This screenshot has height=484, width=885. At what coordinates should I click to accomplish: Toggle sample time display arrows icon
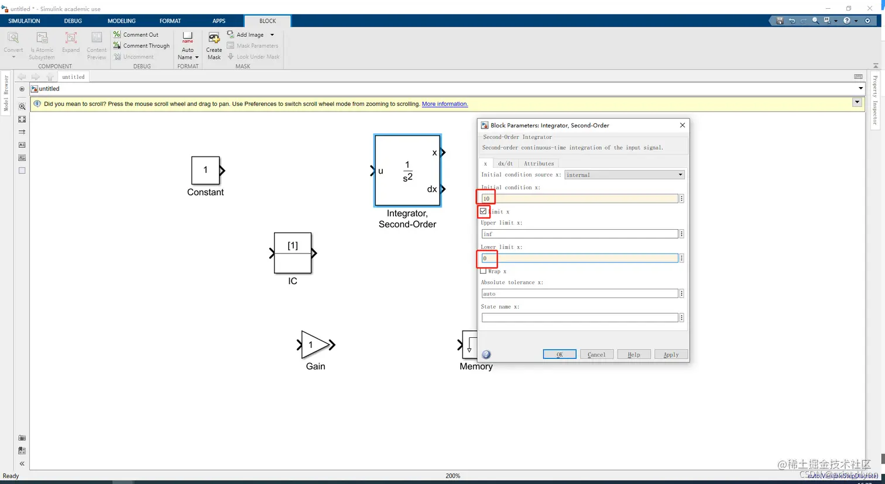(x=22, y=132)
